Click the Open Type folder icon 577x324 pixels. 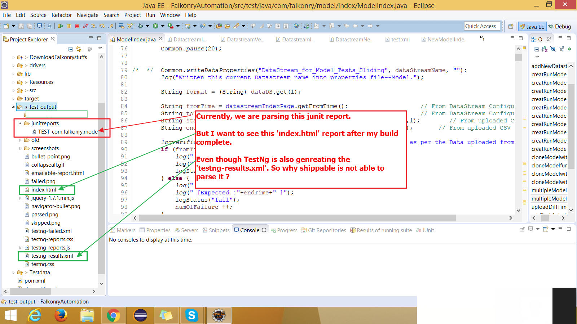[219, 26]
